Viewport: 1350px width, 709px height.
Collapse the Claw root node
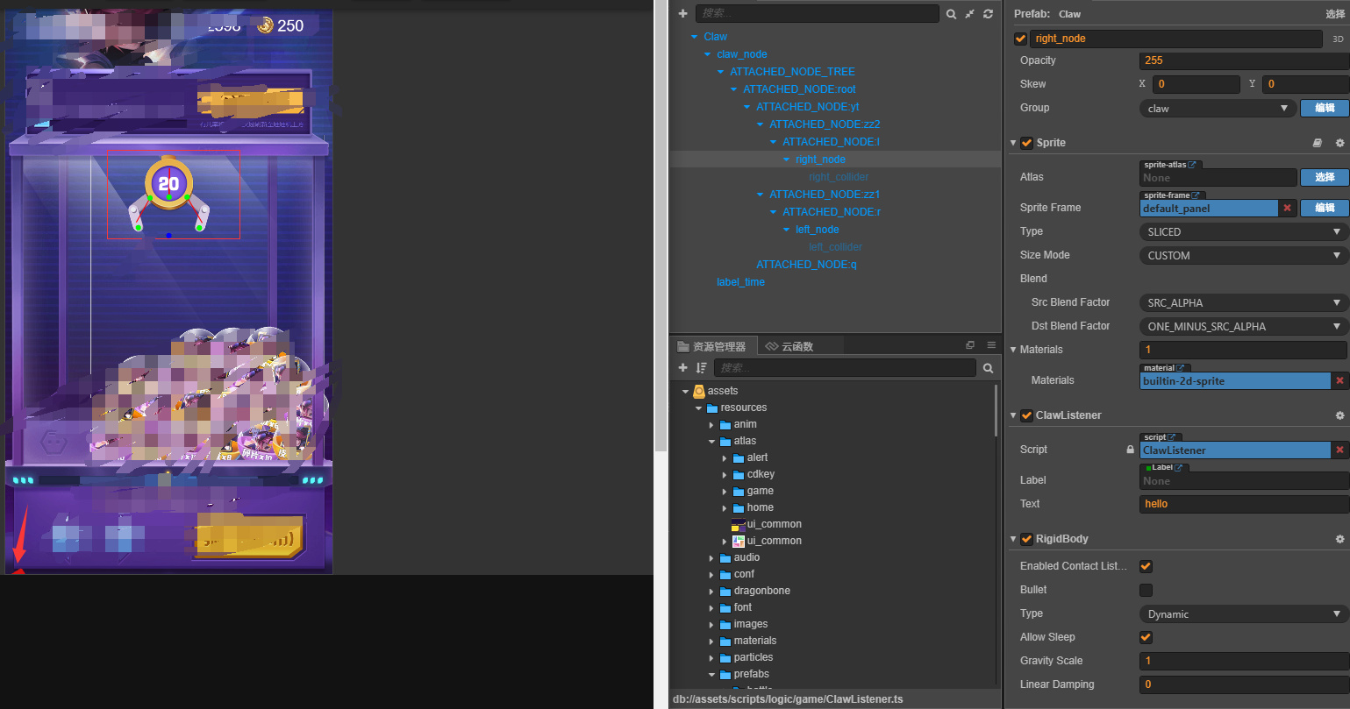tap(694, 37)
